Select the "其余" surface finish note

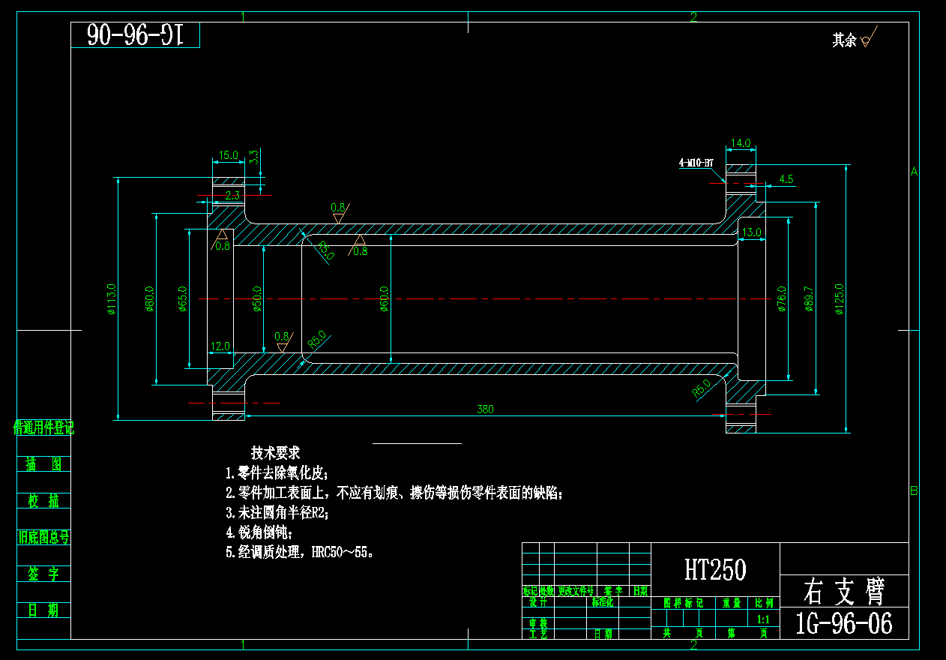(x=844, y=40)
